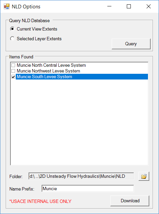The width and height of the screenshot is (159, 214).
Task: Focus the Name Prefix text field
Action: pos(88,189)
